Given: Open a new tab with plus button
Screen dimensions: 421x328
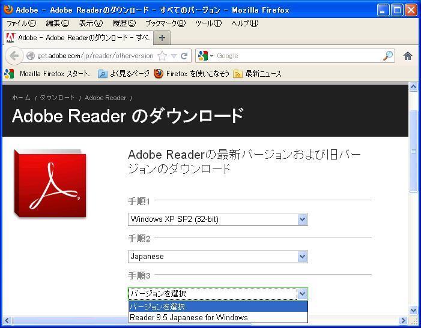Looking at the screenshot, I should [x=162, y=38].
